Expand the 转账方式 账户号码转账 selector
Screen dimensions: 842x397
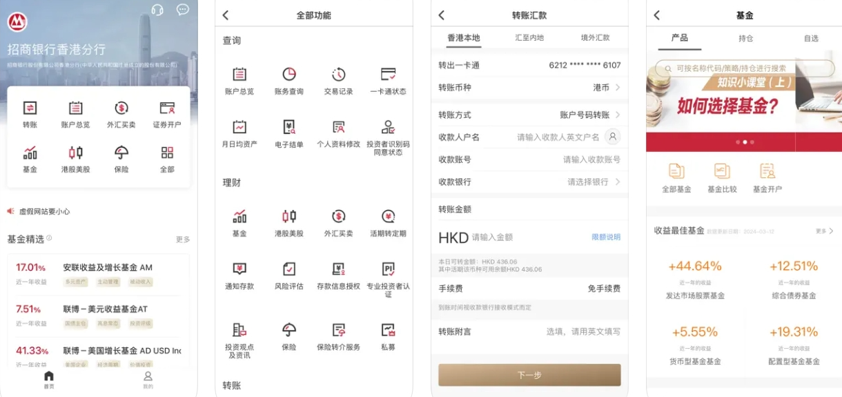point(529,115)
